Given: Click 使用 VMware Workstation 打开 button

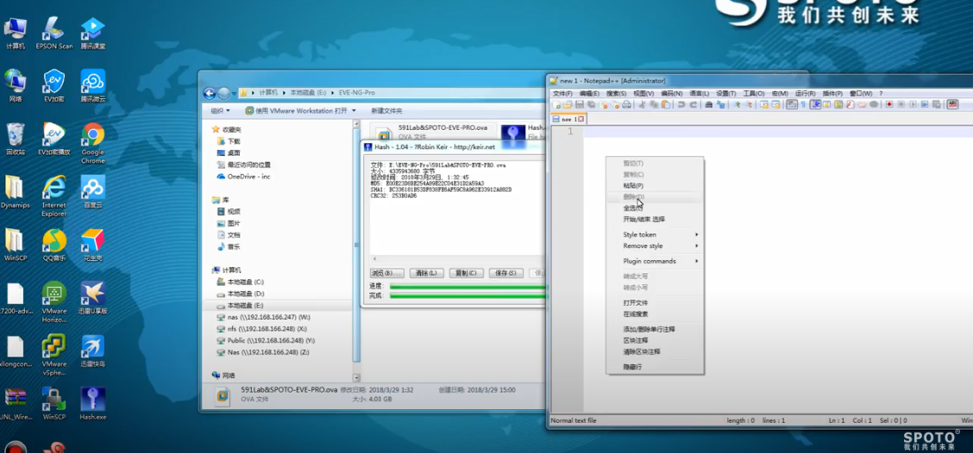Looking at the screenshot, I should coord(296,110).
